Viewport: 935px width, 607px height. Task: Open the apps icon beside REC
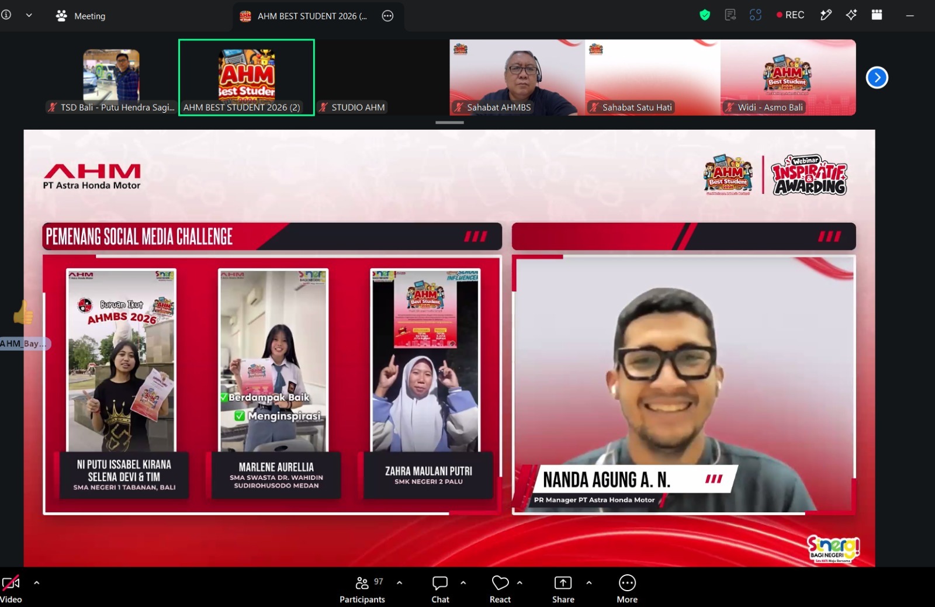756,15
